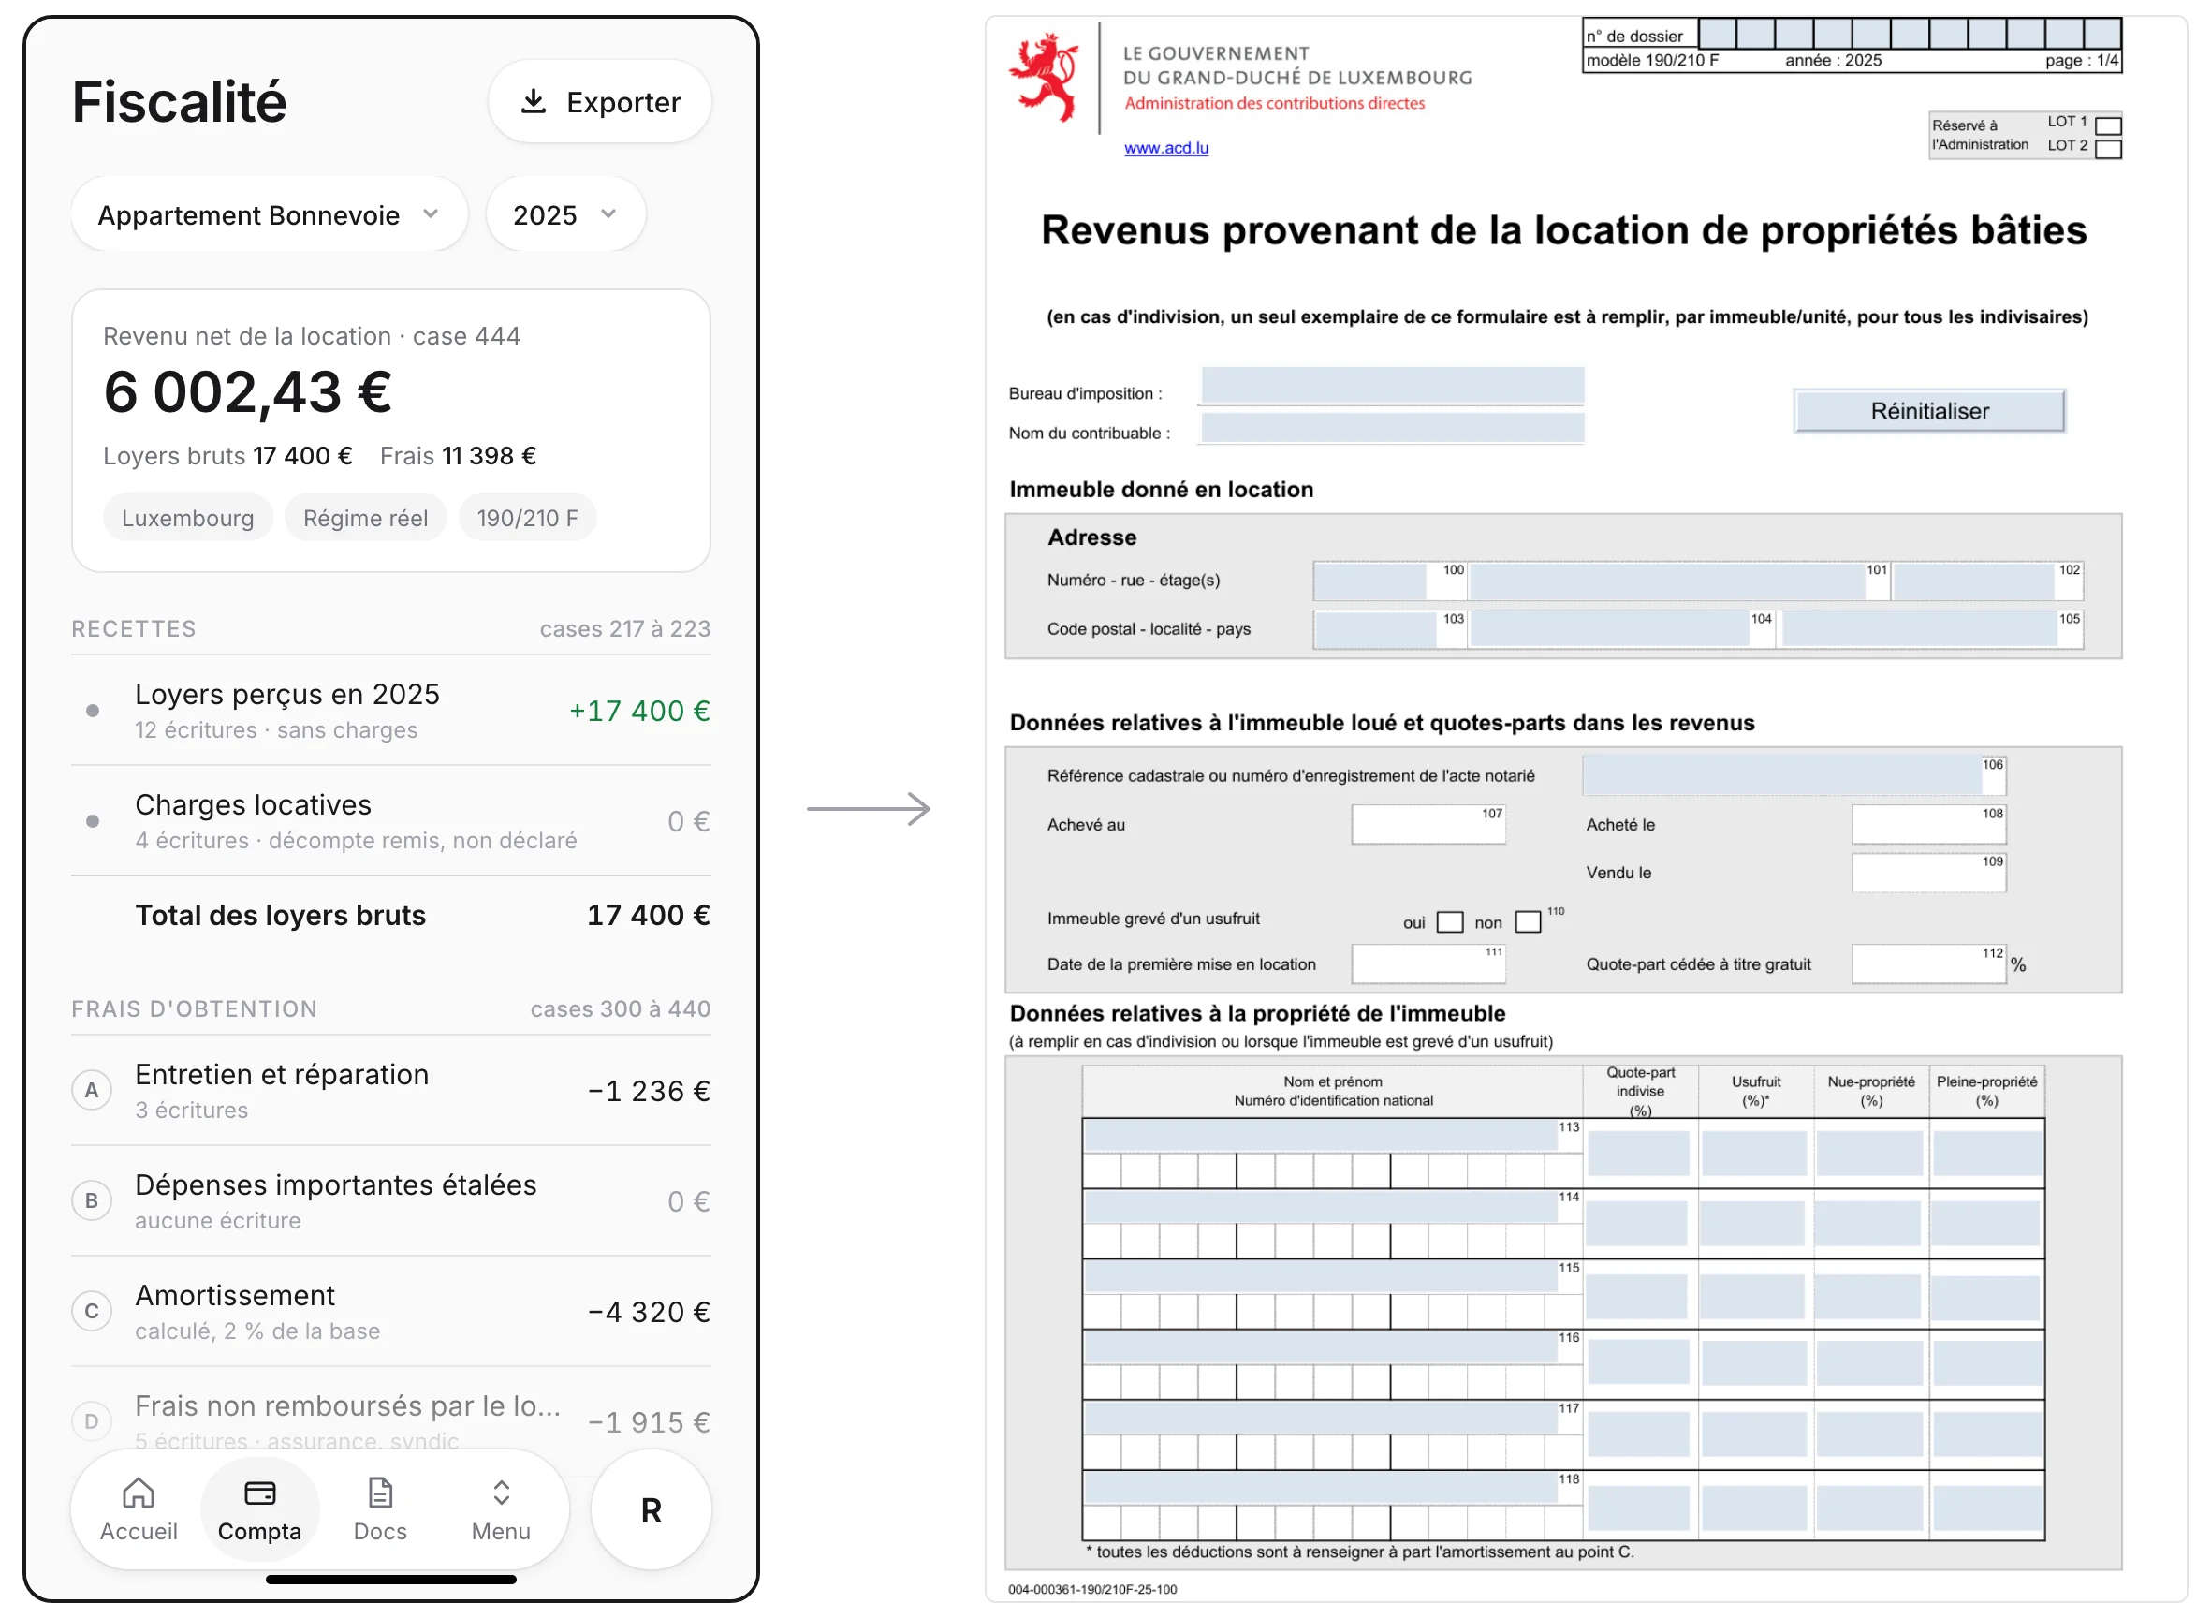Open the www.acd.lu link
The image size is (2211, 1618).
pos(1166,148)
